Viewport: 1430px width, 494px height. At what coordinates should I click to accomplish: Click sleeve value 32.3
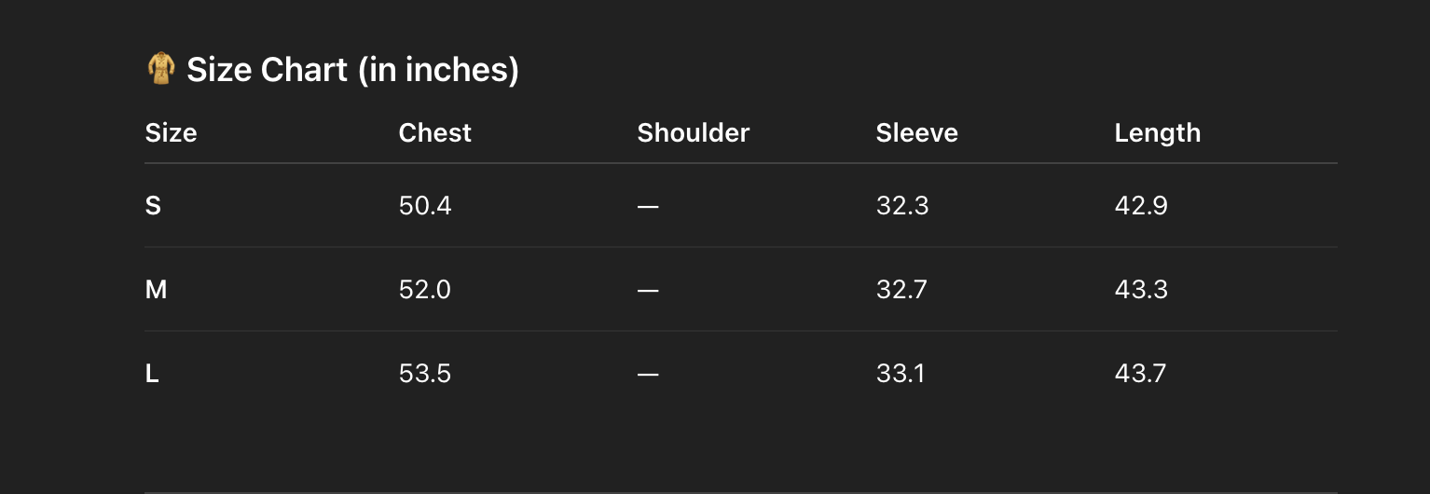point(901,205)
